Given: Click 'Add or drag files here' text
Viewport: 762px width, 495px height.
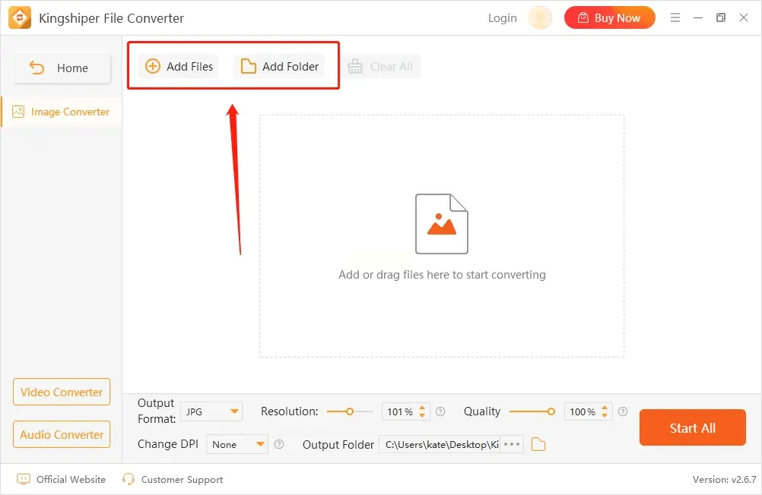Looking at the screenshot, I should click(x=442, y=275).
